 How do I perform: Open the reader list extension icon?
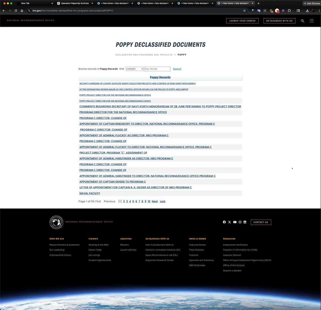(265, 11)
